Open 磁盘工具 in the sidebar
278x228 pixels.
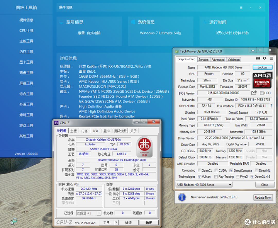26,73
